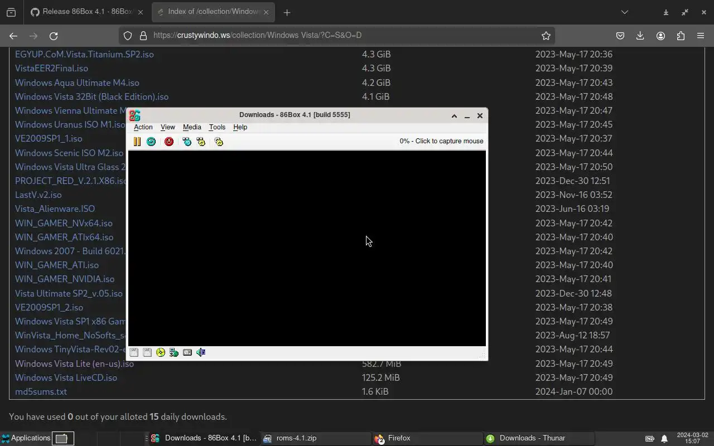The image size is (714, 446).
Task: Open the Tools menu in 86Box
Action: pos(217,127)
